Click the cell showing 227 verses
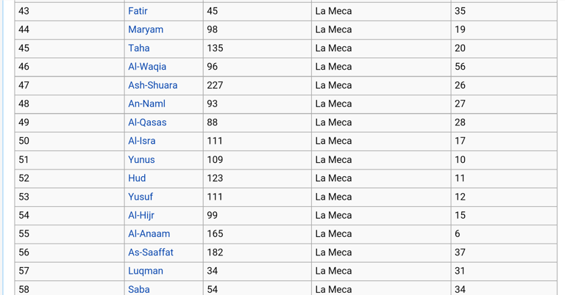565x295 pixels. [x=256, y=85]
